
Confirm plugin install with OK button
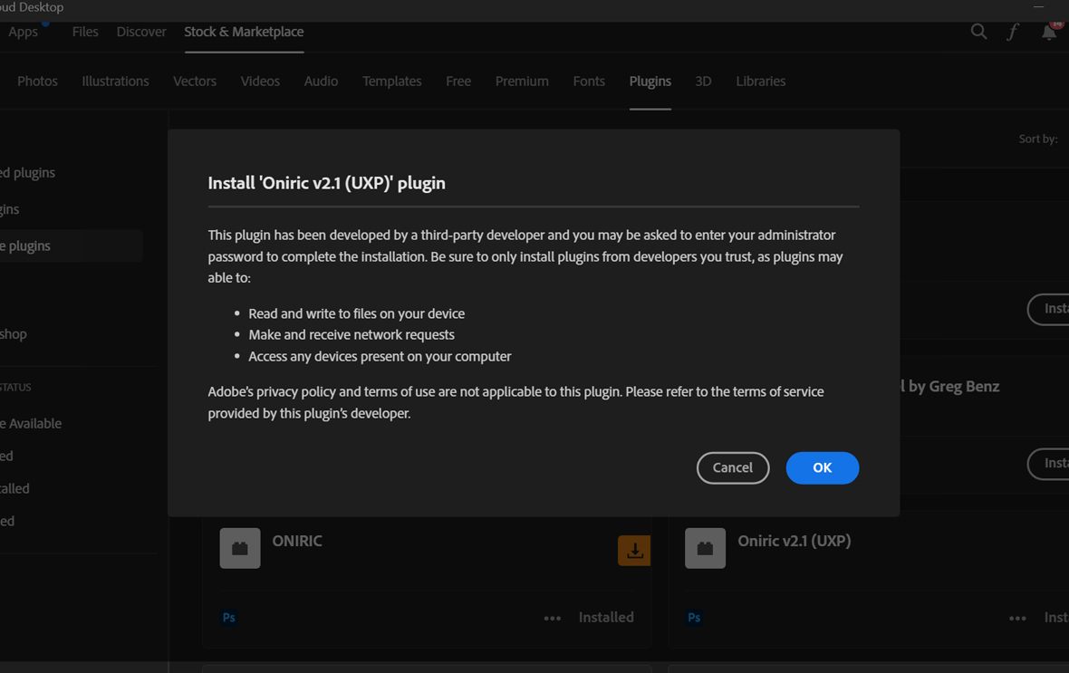click(822, 467)
